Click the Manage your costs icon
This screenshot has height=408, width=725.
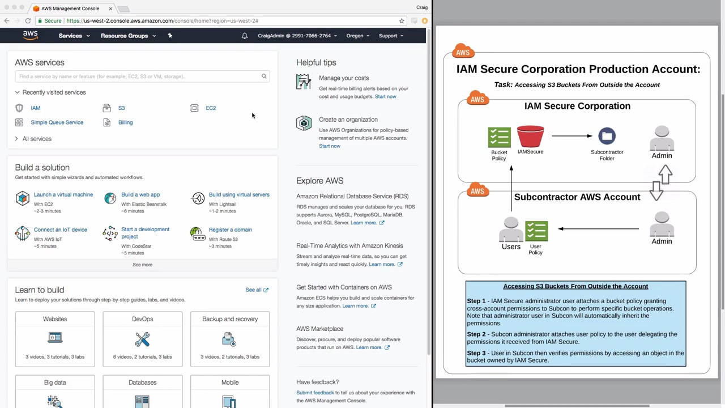pos(304,82)
